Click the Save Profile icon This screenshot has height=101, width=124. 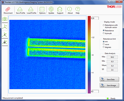click(20, 9)
